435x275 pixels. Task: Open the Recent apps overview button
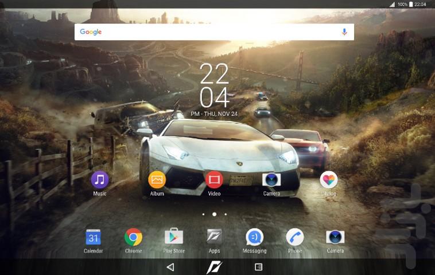pos(258,267)
